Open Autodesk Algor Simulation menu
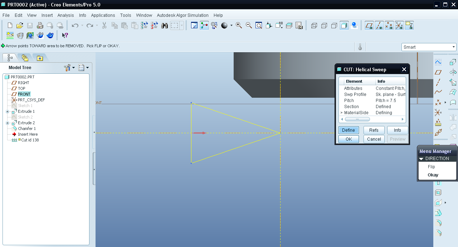 point(182,15)
